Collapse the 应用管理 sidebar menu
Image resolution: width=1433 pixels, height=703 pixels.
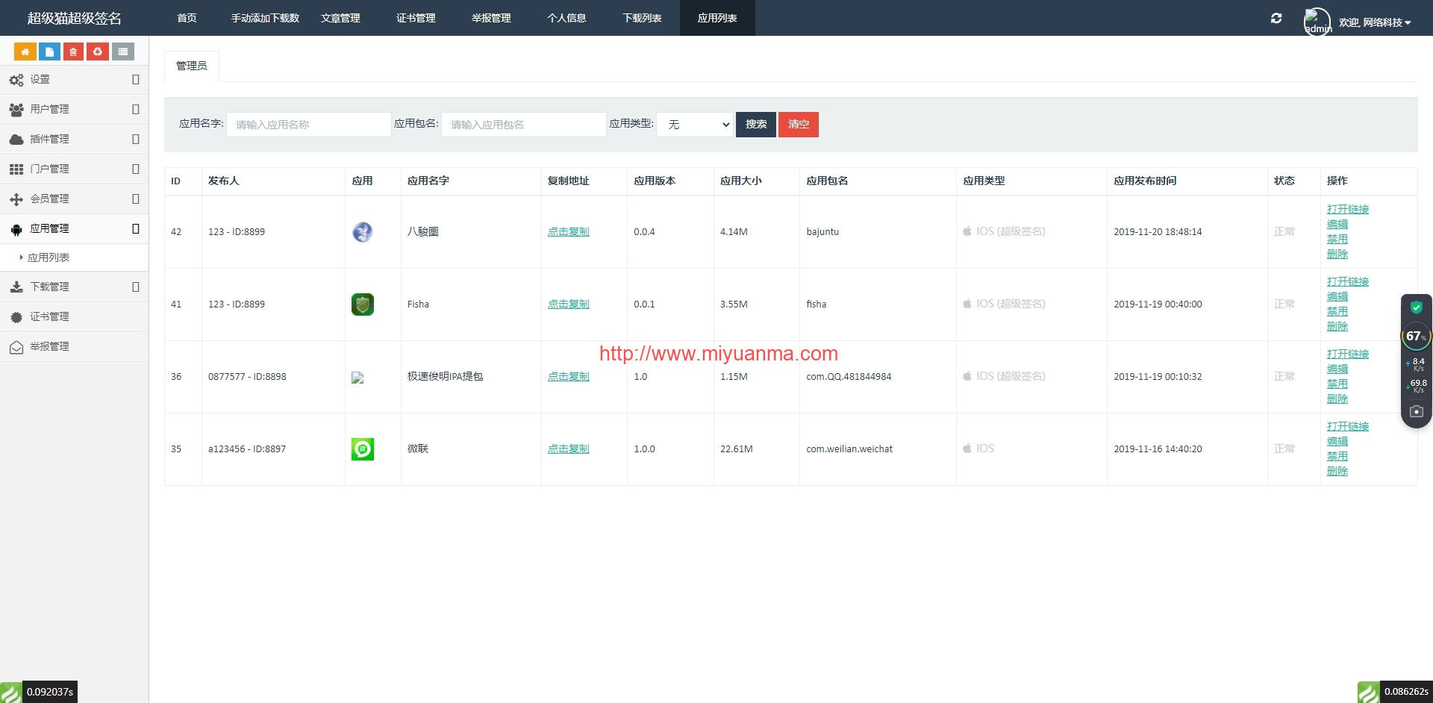coord(74,229)
